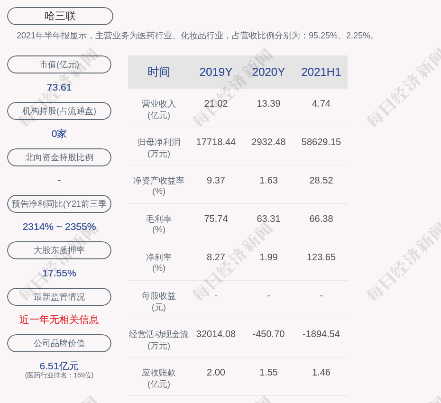Click the 时间 header cell
The image size is (441, 403).
159,72
